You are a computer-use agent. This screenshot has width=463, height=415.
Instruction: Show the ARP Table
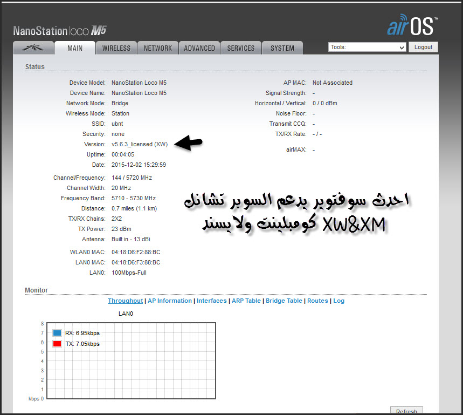(246, 301)
